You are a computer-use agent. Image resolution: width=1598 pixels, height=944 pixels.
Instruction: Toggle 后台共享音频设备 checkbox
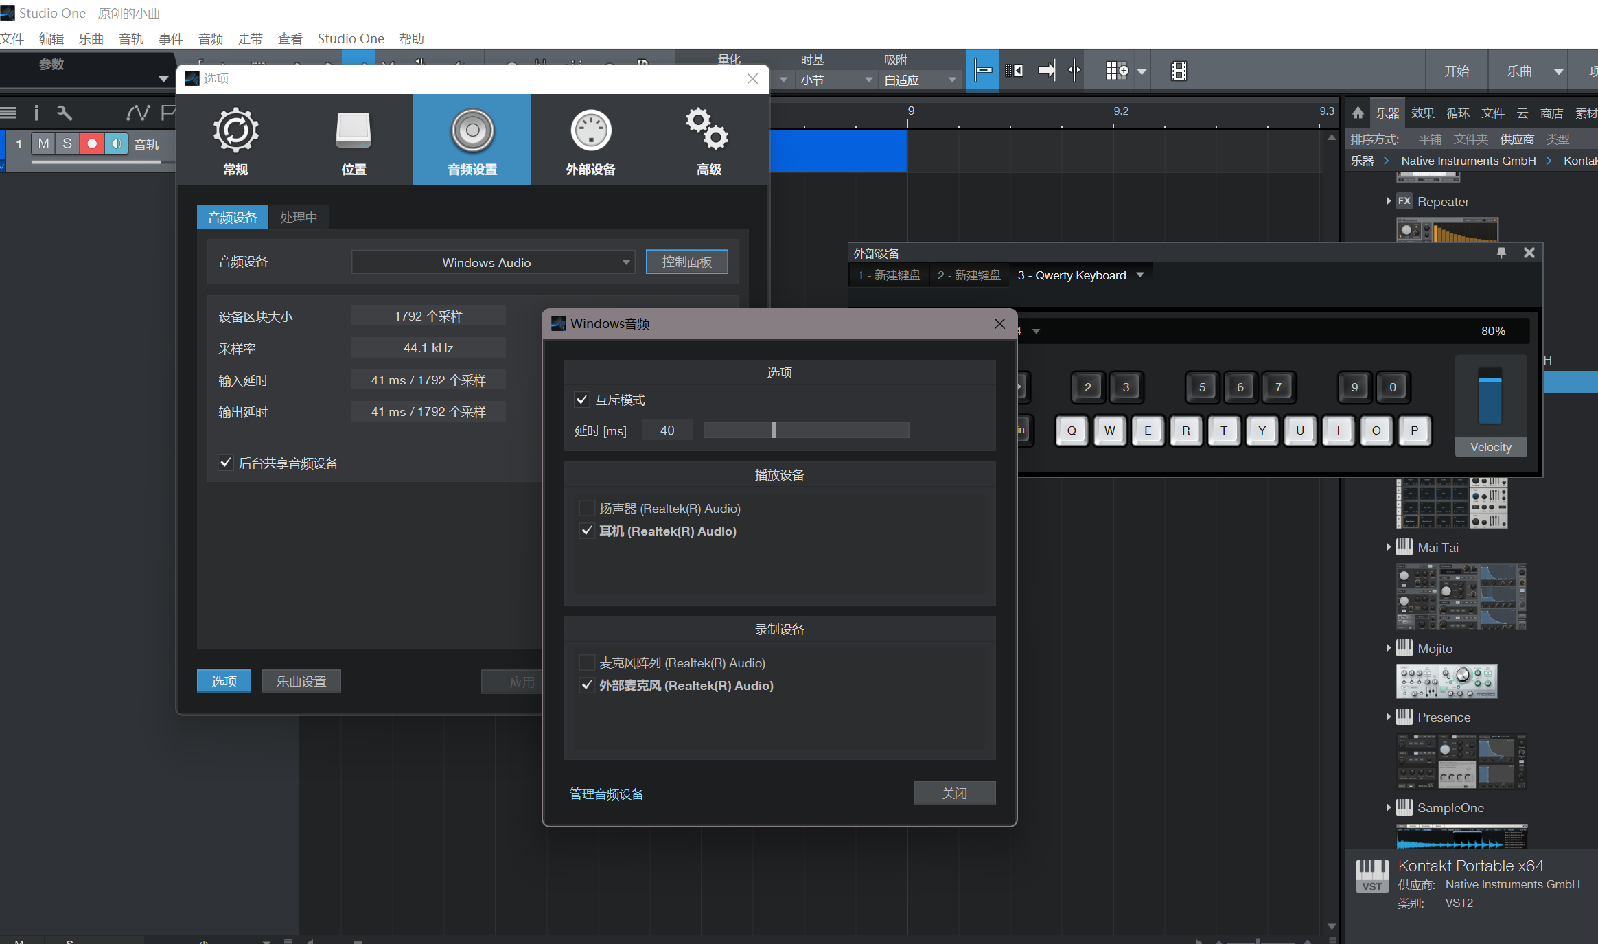tap(225, 463)
